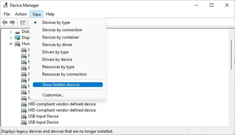Open the Help menu
235x135 pixels.
50,14
